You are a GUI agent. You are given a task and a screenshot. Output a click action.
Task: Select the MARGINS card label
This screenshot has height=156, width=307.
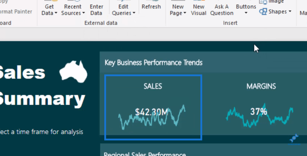(261, 86)
